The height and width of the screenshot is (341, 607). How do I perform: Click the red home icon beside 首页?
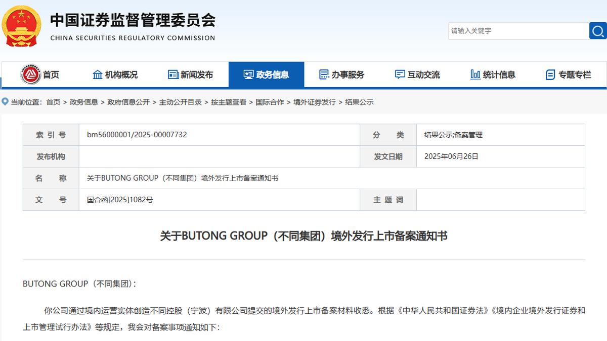coord(31,75)
